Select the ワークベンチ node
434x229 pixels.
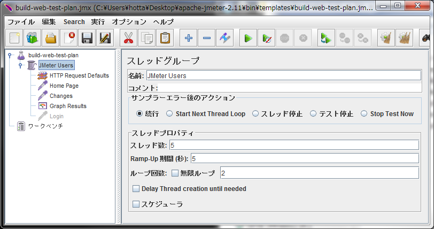(x=45, y=126)
